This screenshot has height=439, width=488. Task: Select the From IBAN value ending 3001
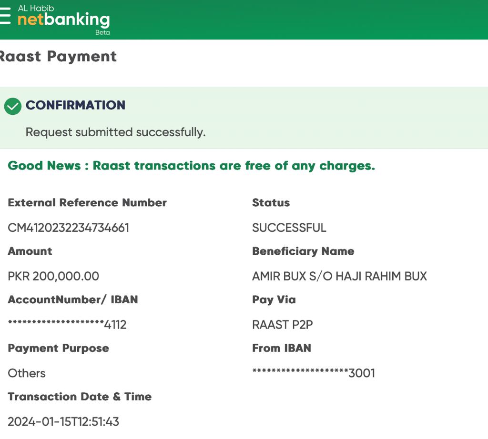[314, 373]
